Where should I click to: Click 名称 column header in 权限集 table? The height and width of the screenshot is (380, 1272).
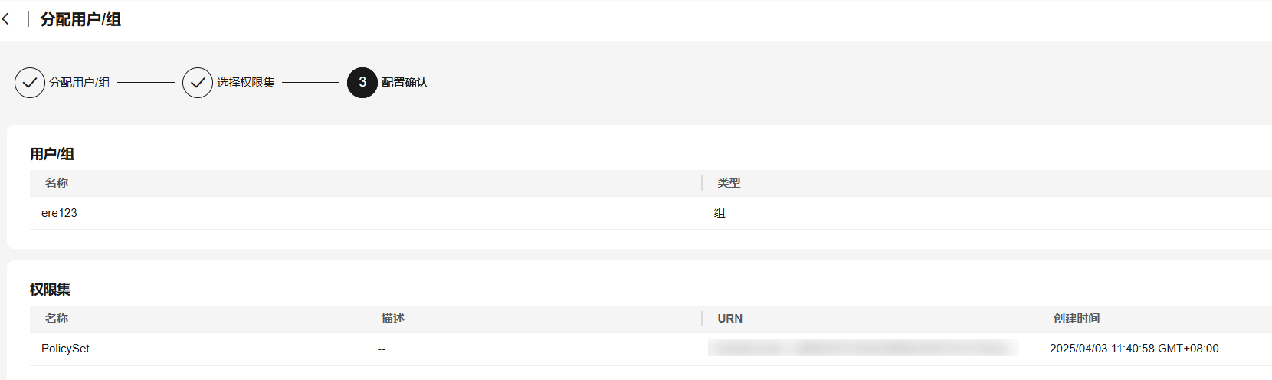57,319
